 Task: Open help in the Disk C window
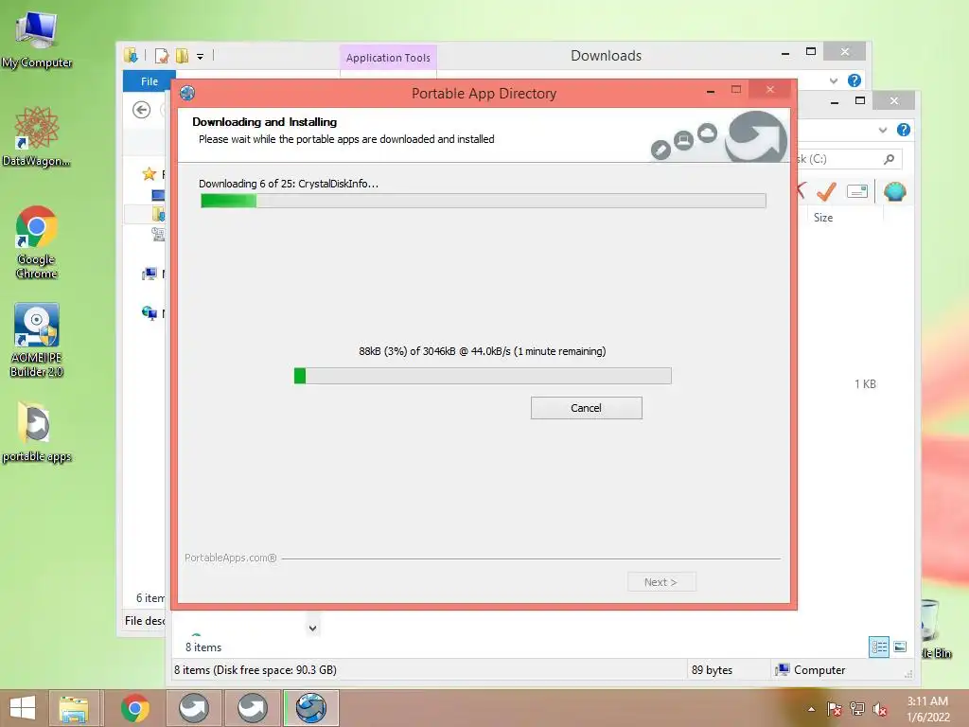coord(904,130)
